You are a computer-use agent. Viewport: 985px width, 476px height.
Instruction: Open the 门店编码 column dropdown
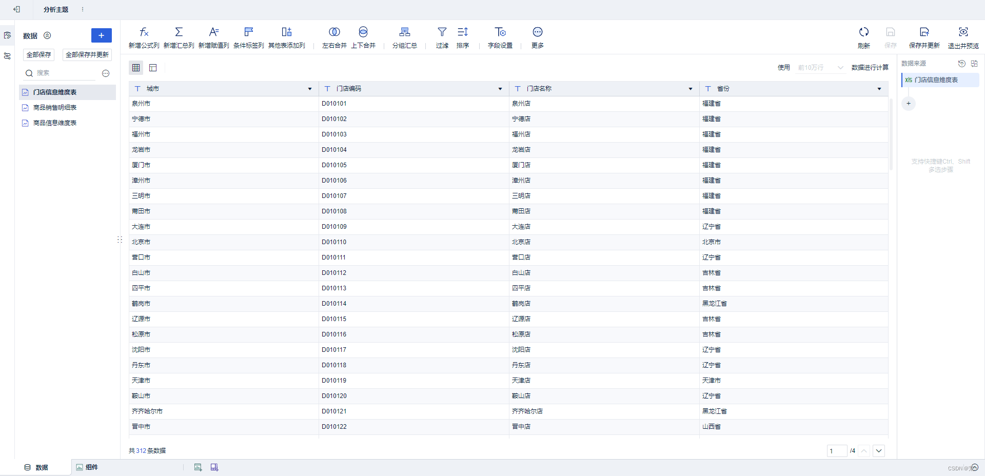[500, 89]
